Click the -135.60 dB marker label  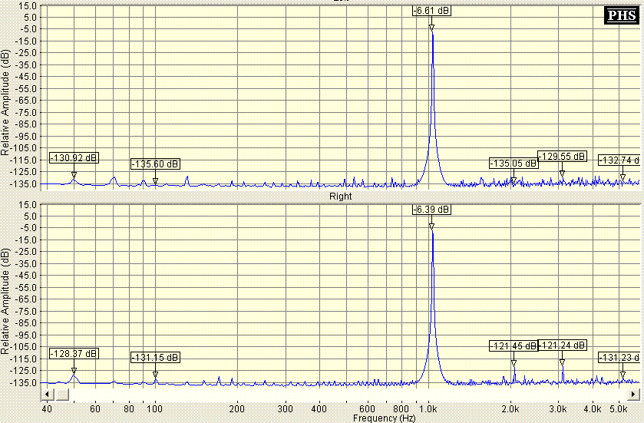click(x=155, y=164)
